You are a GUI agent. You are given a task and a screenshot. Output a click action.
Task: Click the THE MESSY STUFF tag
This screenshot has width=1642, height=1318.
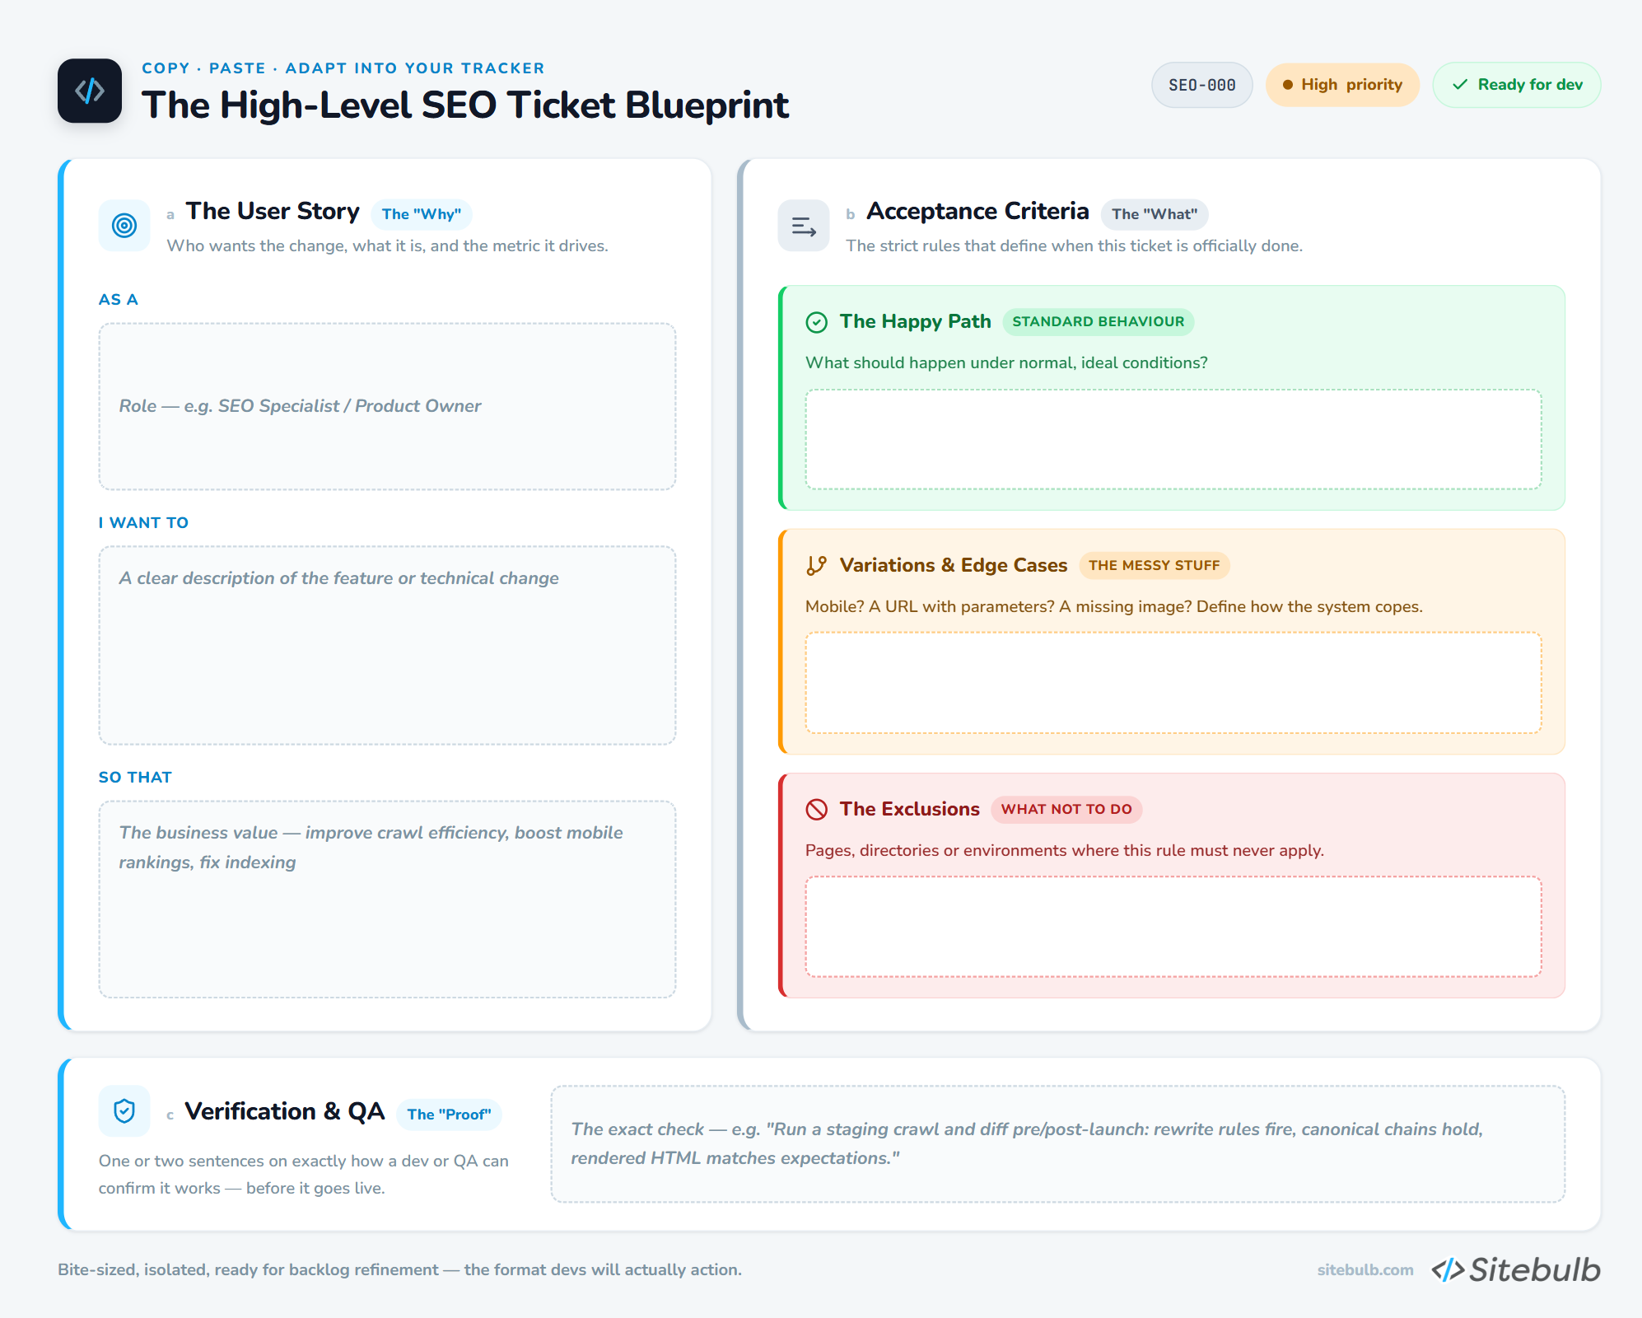(x=1155, y=566)
